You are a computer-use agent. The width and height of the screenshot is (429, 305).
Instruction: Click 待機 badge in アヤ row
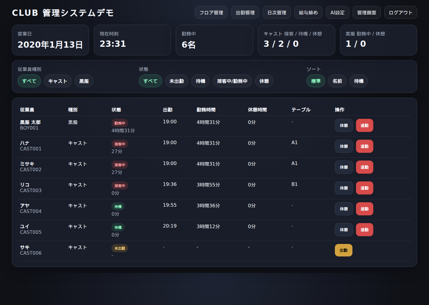(118, 206)
